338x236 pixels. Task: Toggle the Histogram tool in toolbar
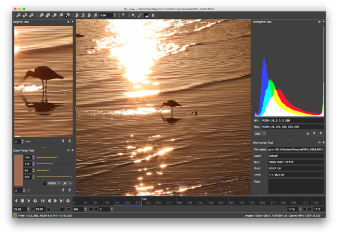pos(147,15)
